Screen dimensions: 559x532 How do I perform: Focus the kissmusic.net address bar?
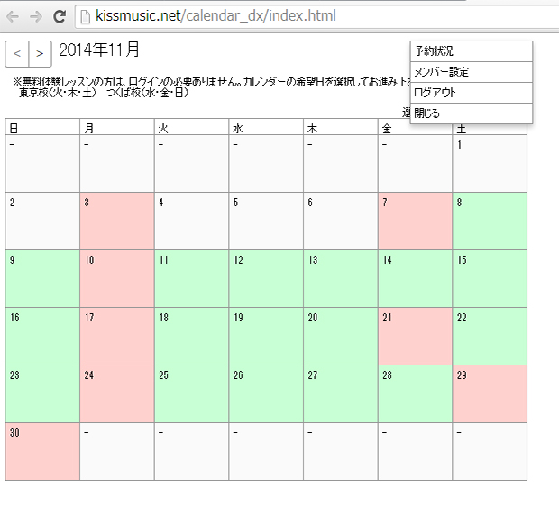click(x=317, y=16)
